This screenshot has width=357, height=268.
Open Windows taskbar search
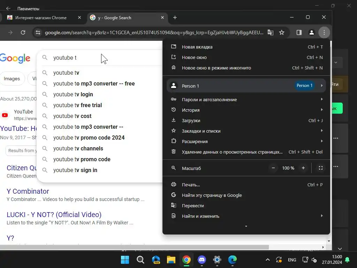140,260
